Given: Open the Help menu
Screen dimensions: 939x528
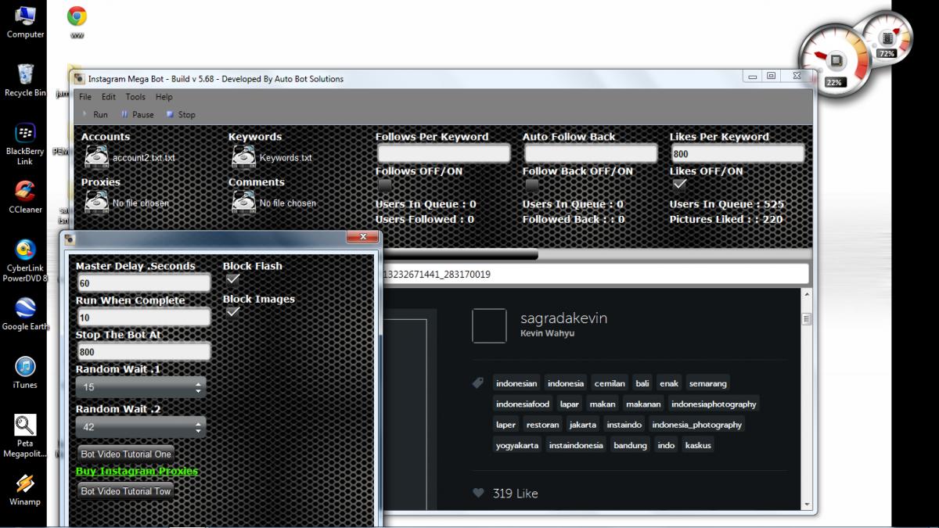Looking at the screenshot, I should point(164,97).
